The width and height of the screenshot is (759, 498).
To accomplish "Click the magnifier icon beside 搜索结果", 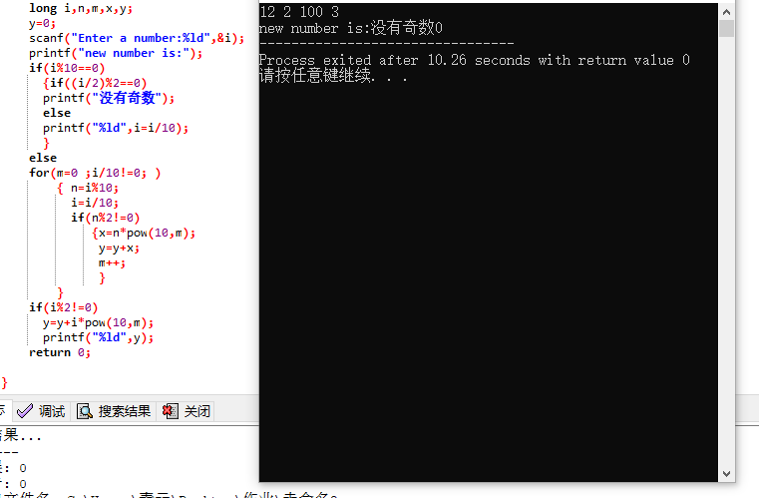I will click(x=85, y=411).
